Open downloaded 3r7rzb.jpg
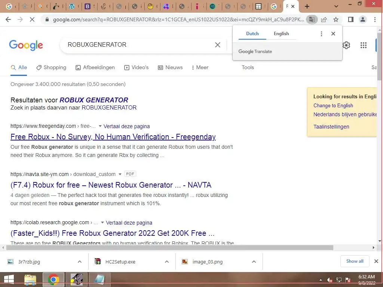Image resolution: width=383 pixels, height=287 pixels. (x=29, y=262)
